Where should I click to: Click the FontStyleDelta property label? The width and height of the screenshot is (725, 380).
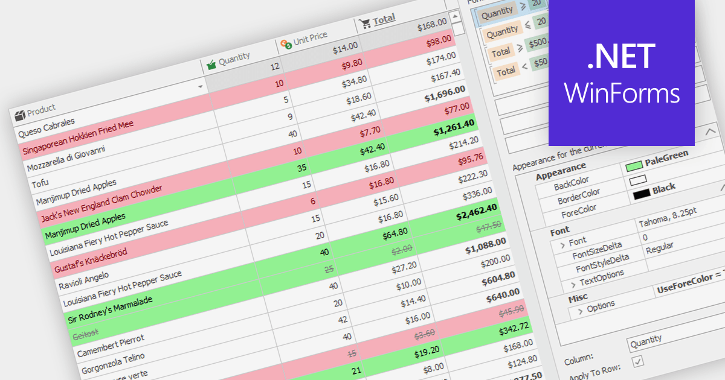click(602, 264)
